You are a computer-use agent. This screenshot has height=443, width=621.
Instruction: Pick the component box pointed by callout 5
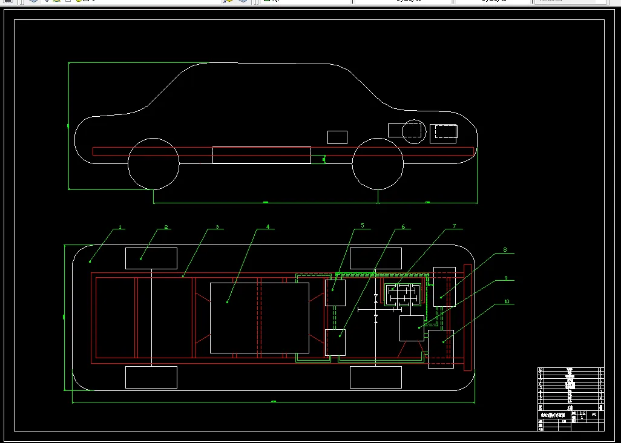(335, 293)
